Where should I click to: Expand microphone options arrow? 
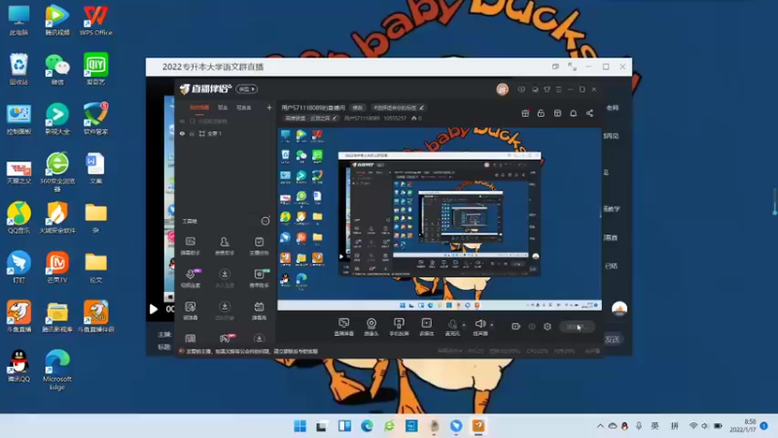point(464,325)
